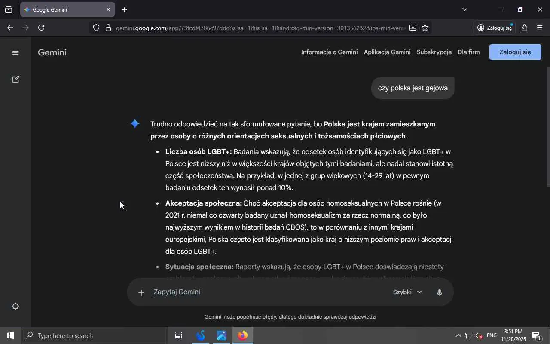Click the 'Sytuacja społeczna:' bullet heading
Image resolution: width=550 pixels, height=344 pixels.
(199, 267)
